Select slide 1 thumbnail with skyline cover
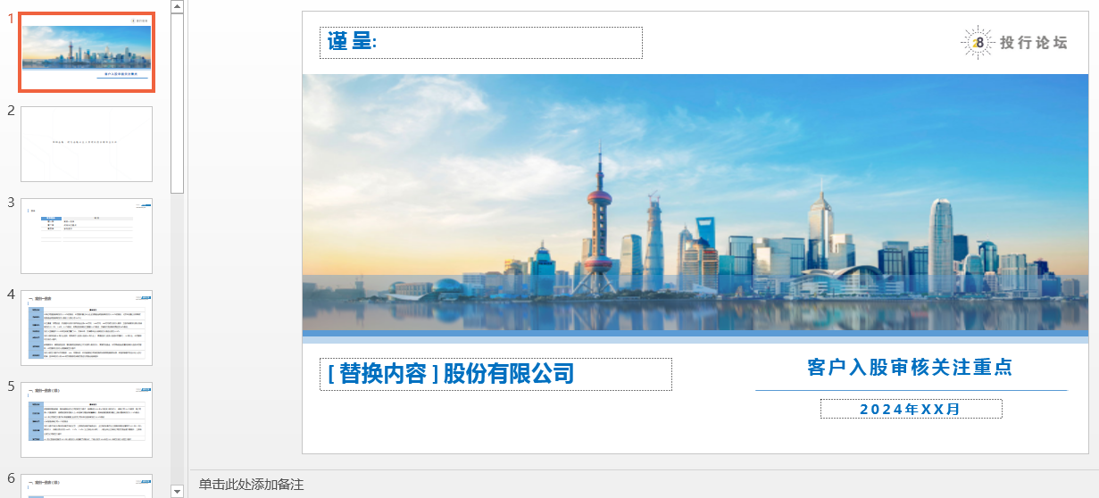 [x=87, y=52]
